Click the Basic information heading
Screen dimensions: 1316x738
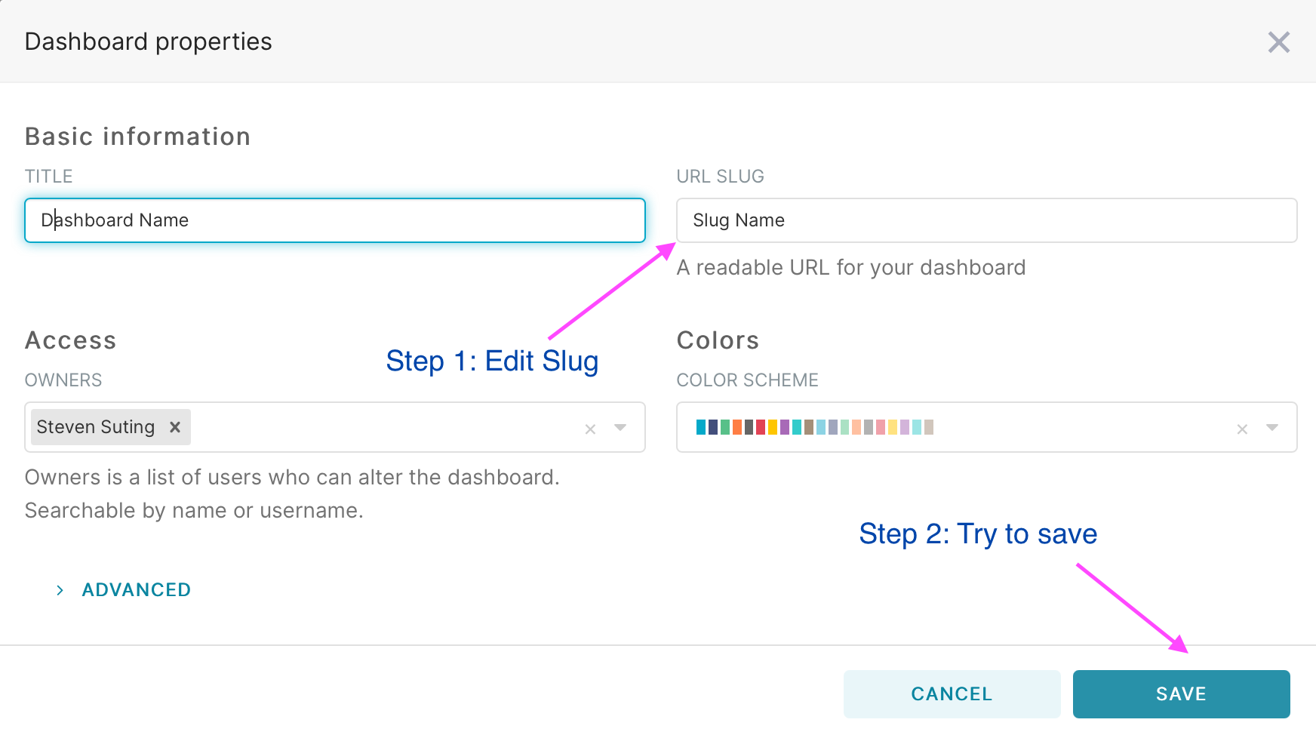(138, 136)
